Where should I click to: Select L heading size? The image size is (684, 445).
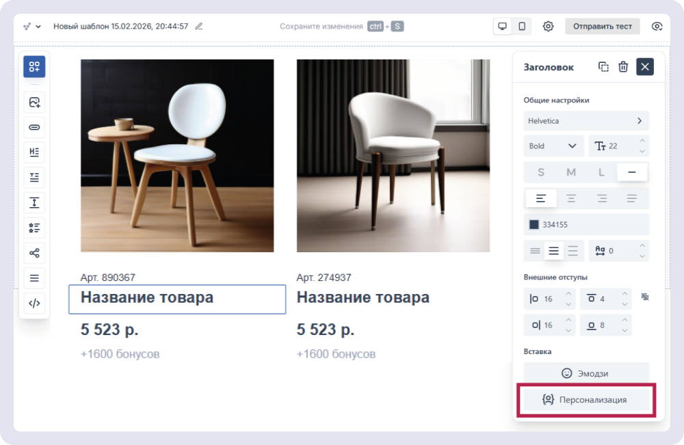point(601,172)
